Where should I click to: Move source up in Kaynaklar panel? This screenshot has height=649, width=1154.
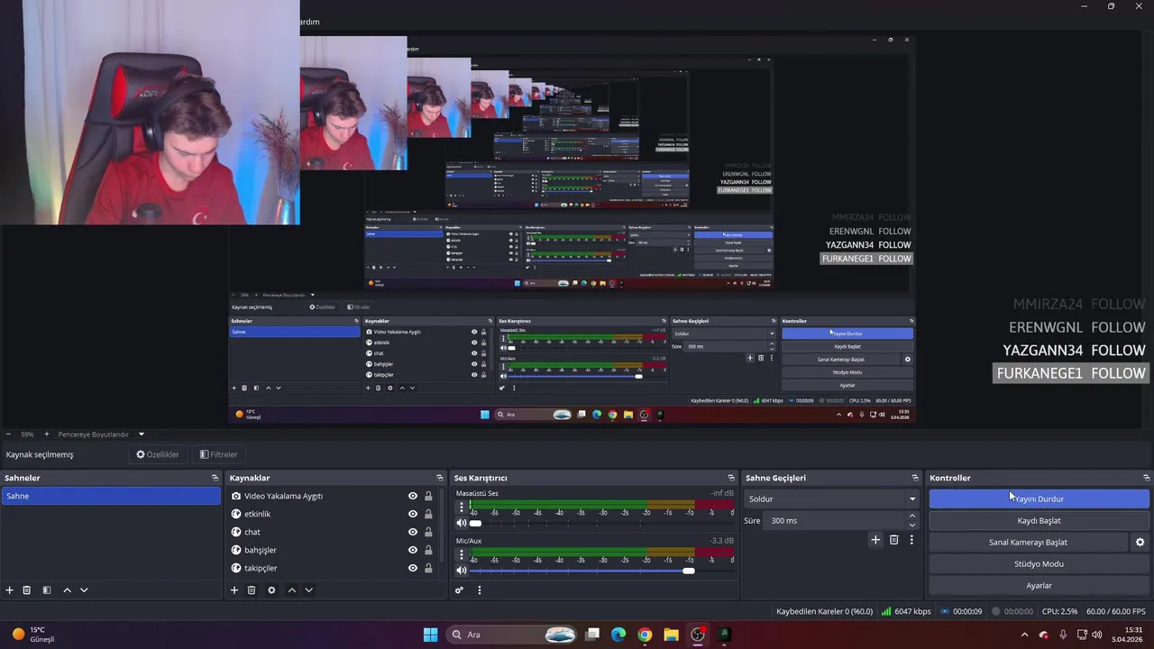pos(291,590)
